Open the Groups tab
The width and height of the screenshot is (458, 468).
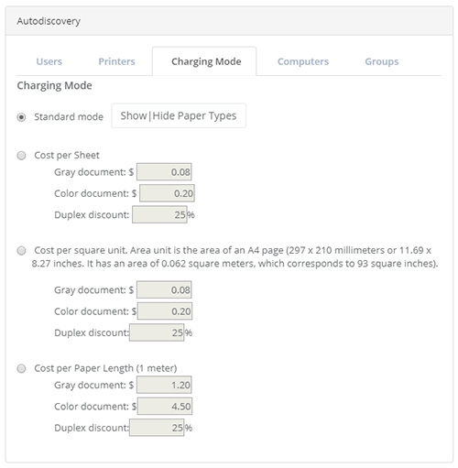point(382,61)
